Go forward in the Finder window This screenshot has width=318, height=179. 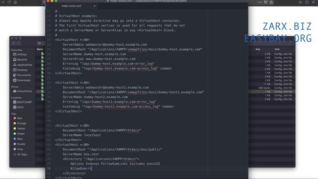tap(18, 43)
